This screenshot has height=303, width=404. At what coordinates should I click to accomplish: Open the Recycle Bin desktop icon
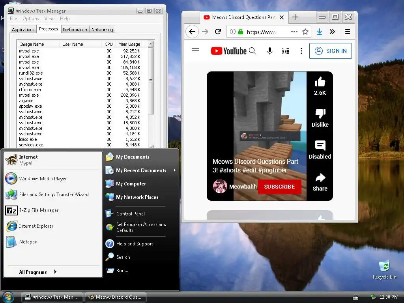384,269
